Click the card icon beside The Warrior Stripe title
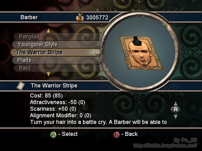Screen dimensions: 202x151 (21, 86)
